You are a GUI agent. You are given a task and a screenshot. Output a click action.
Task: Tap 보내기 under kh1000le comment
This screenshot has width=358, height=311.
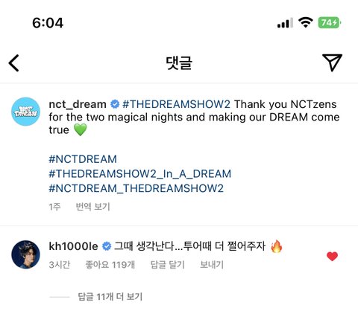212,265
